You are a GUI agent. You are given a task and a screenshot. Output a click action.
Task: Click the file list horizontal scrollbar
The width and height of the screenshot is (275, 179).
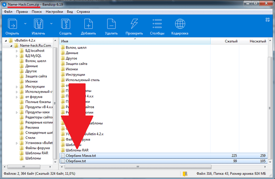pyautogui.click(x=160, y=167)
